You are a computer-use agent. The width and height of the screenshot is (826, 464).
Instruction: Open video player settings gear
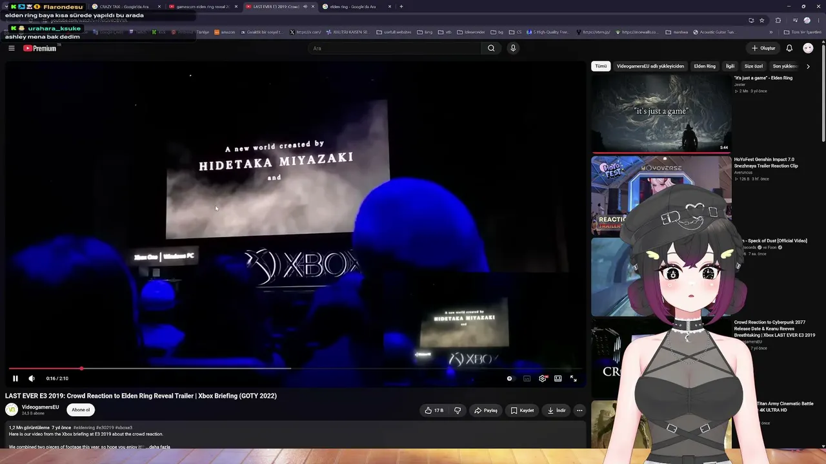542,378
